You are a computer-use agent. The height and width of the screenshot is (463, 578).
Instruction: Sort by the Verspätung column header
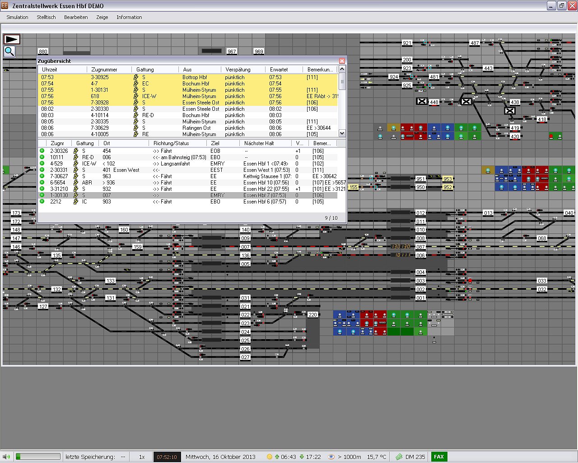[x=238, y=70]
